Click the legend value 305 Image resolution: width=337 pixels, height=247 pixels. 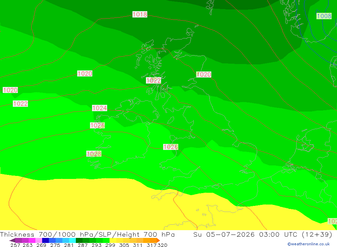coord(124,245)
